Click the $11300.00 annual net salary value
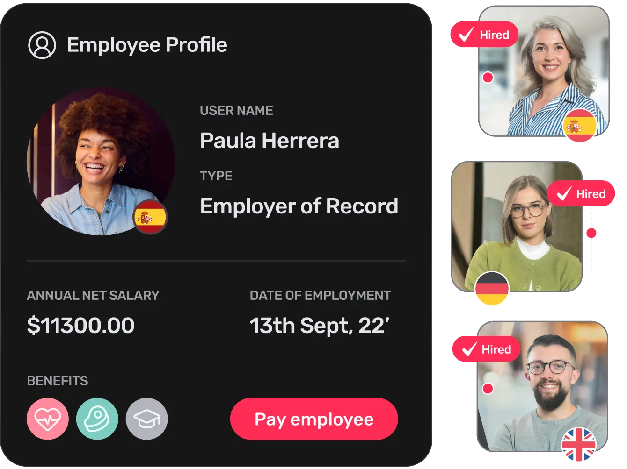 tap(81, 326)
